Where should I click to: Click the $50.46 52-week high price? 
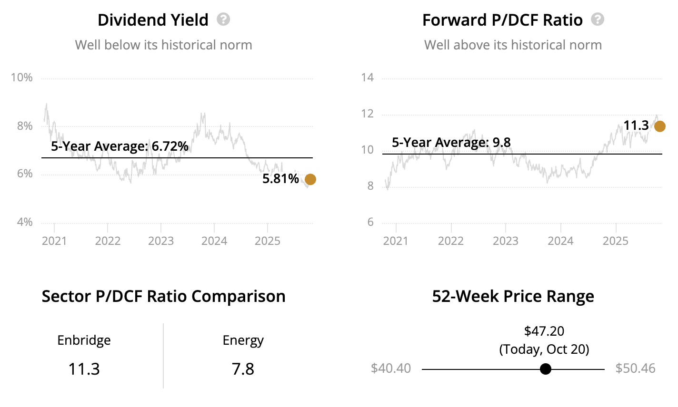(635, 368)
